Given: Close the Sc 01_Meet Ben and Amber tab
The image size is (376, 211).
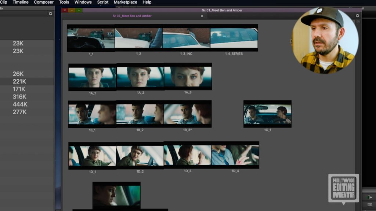Looking at the screenshot, I should point(202,16).
